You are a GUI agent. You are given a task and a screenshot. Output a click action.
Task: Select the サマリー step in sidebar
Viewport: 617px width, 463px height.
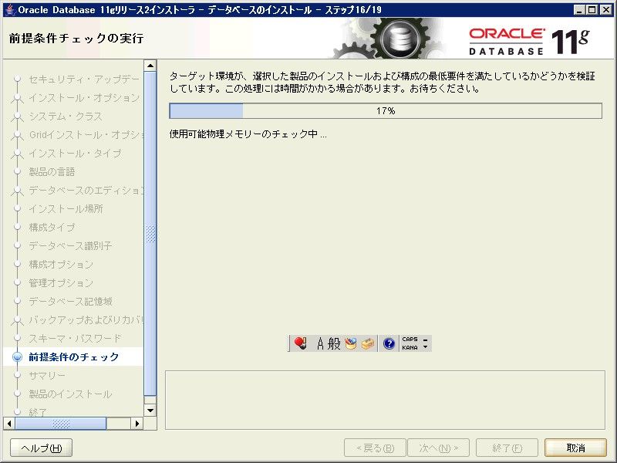[47, 376]
